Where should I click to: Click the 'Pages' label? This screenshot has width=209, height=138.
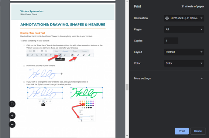coord(138,29)
